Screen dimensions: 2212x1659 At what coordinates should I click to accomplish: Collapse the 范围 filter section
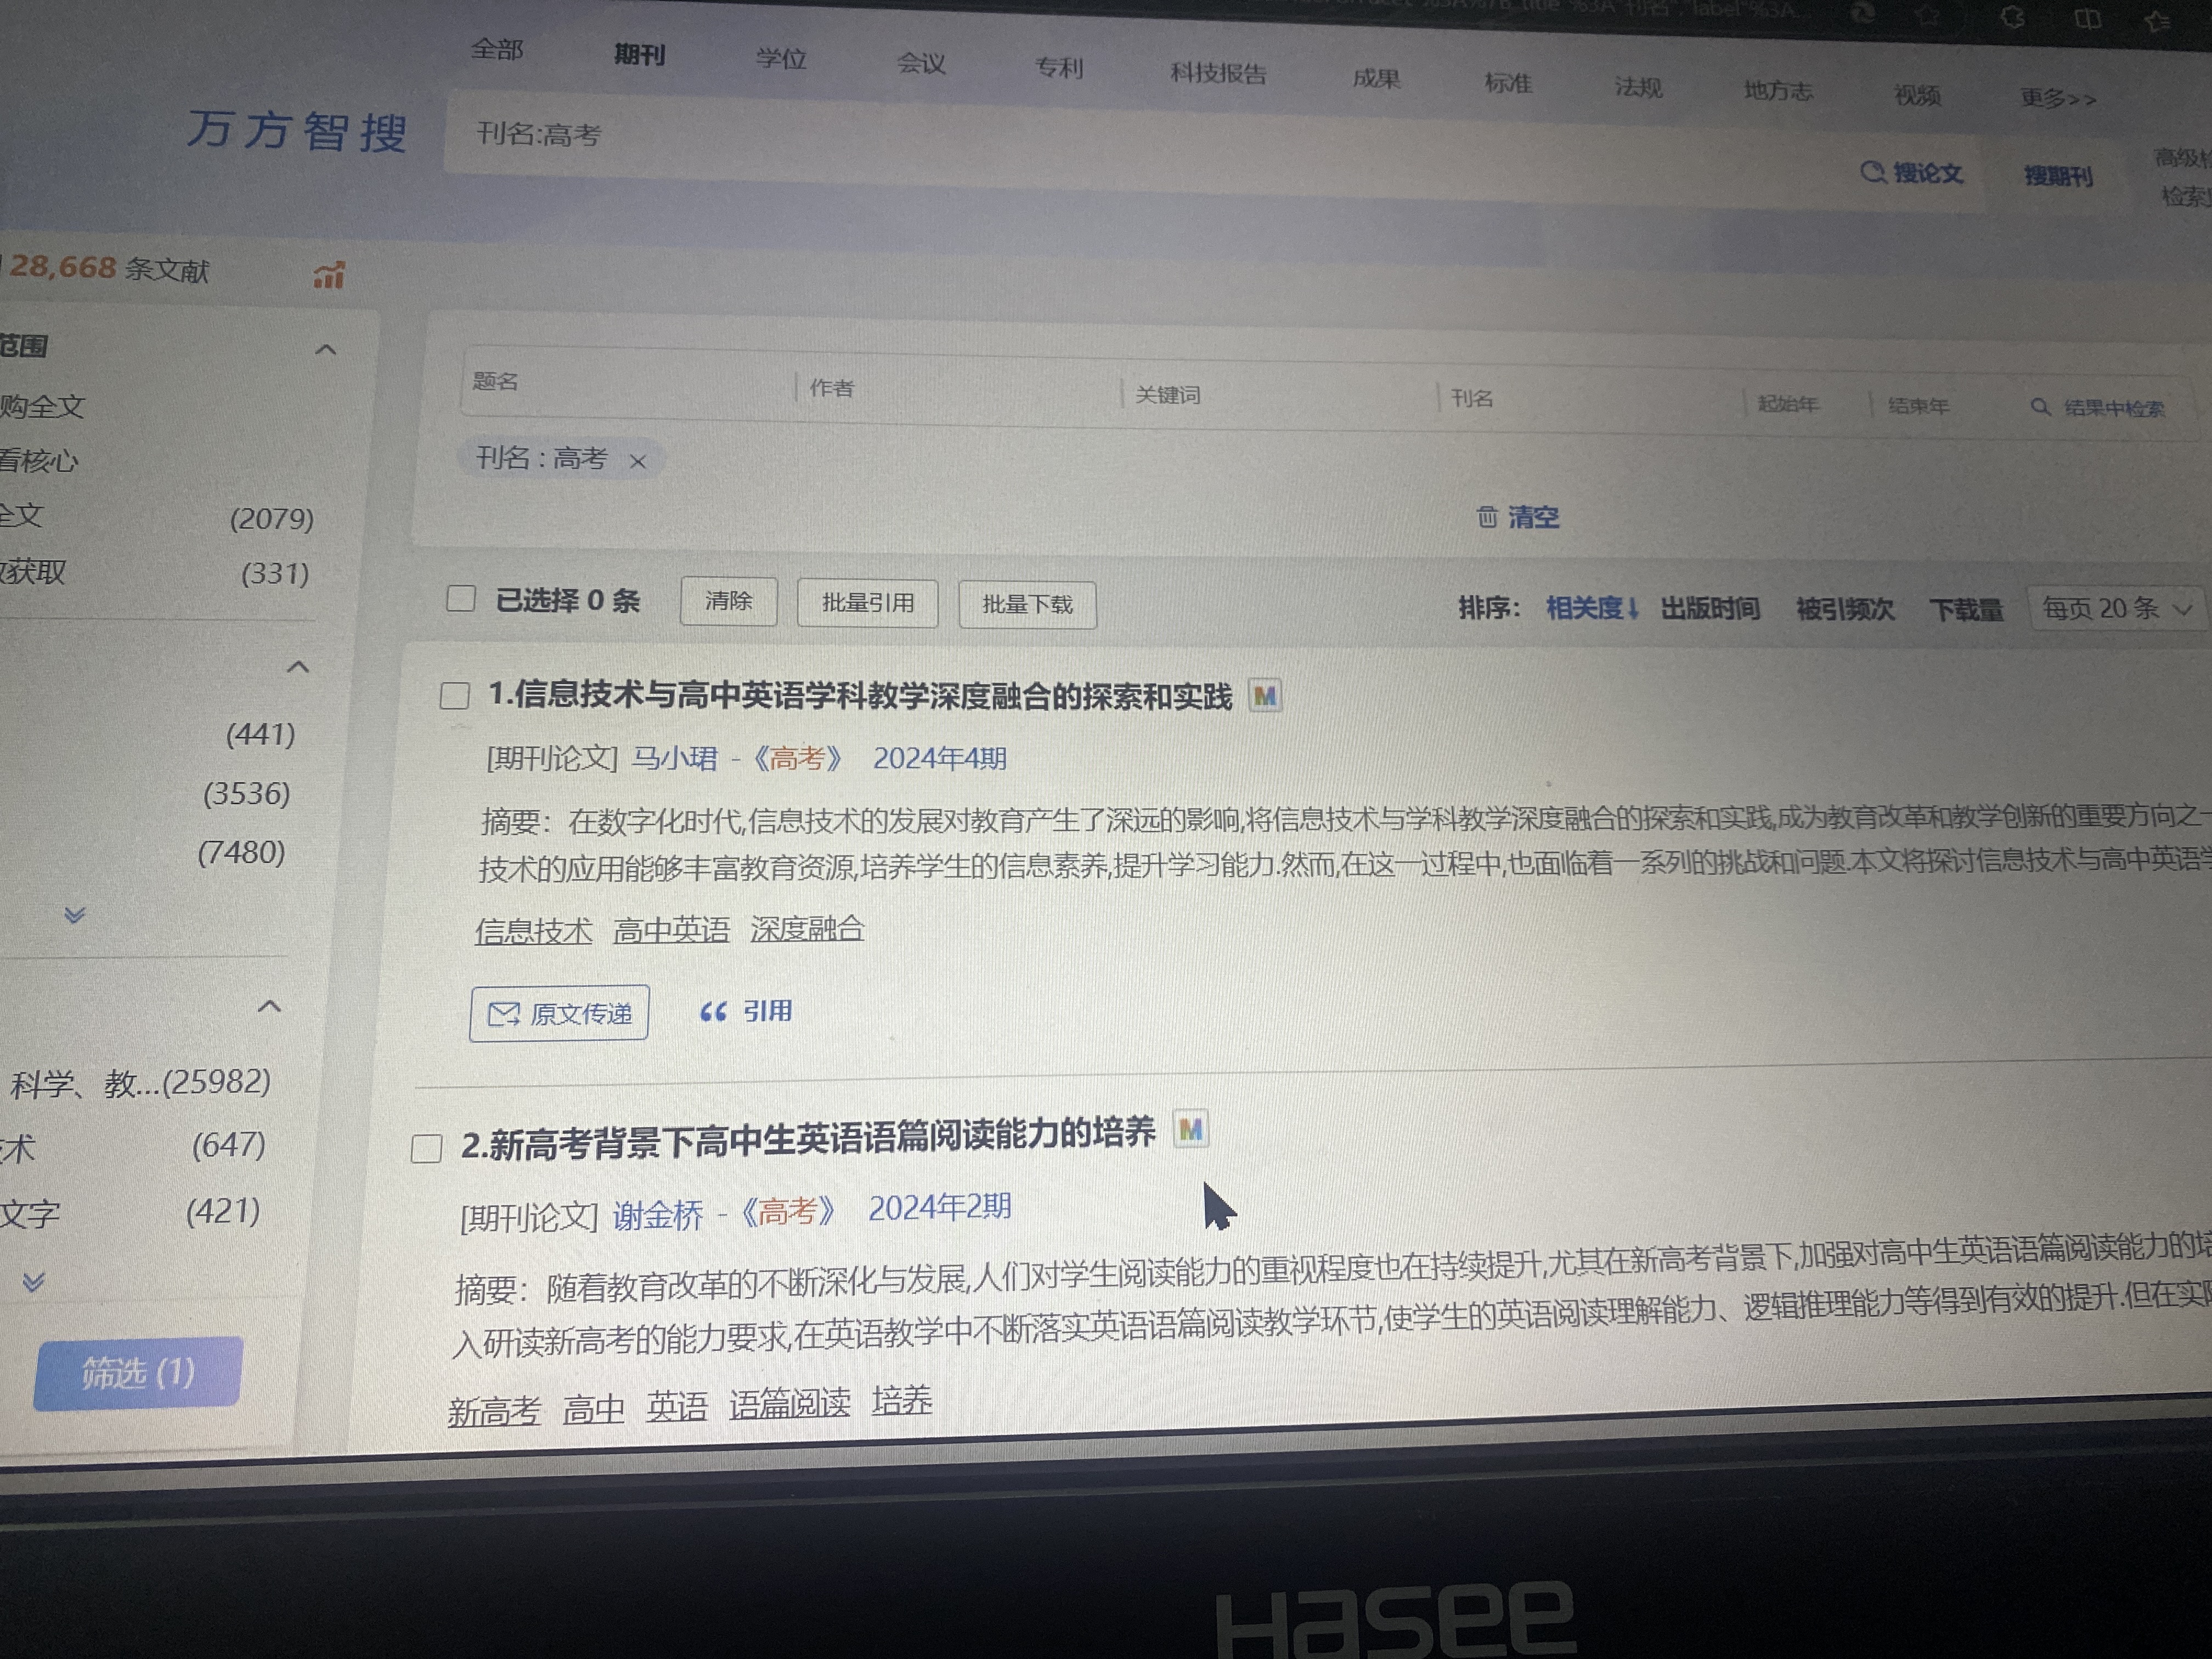(325, 349)
